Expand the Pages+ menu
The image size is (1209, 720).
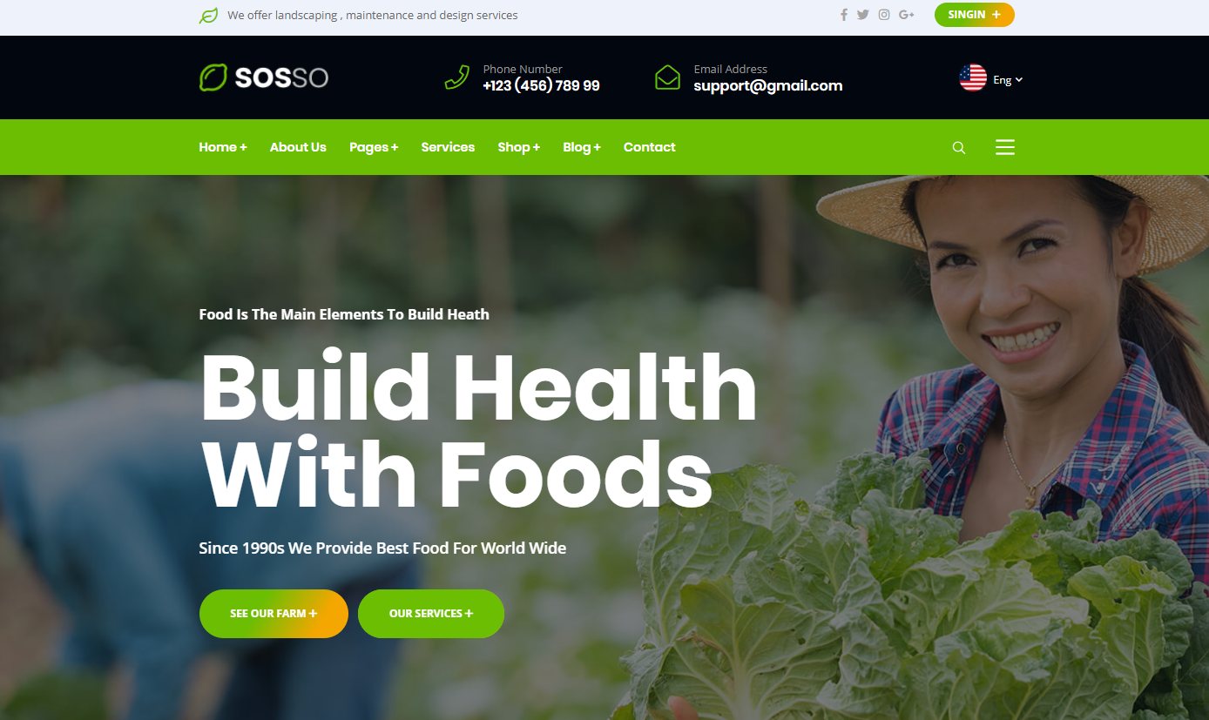click(x=374, y=147)
